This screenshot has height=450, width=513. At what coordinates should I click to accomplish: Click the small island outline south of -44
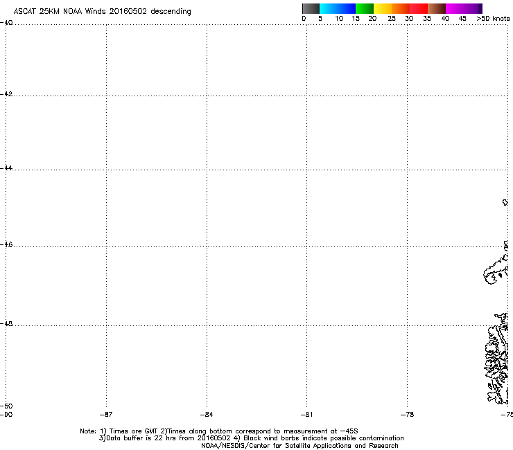pyautogui.click(x=505, y=202)
